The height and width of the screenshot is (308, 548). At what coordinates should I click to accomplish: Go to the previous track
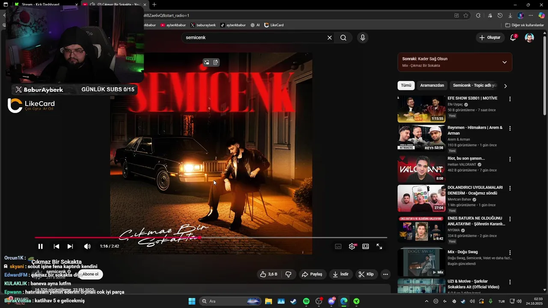[57, 246]
